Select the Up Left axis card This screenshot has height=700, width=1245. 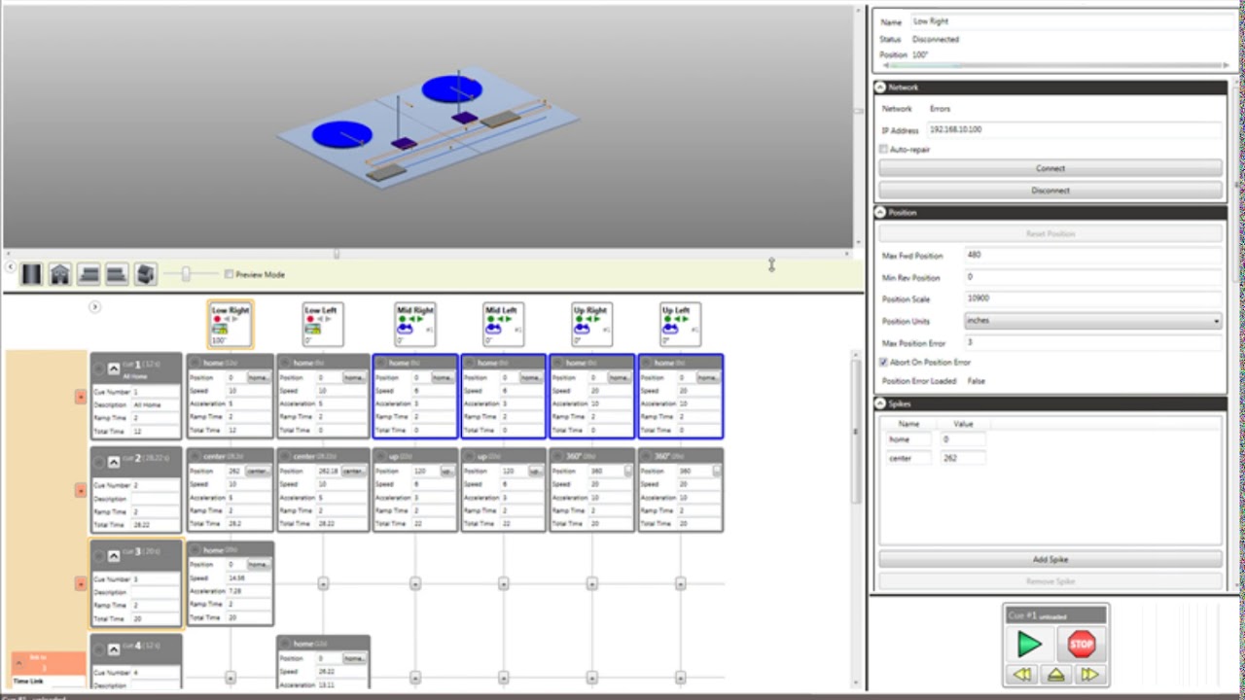[680, 324]
